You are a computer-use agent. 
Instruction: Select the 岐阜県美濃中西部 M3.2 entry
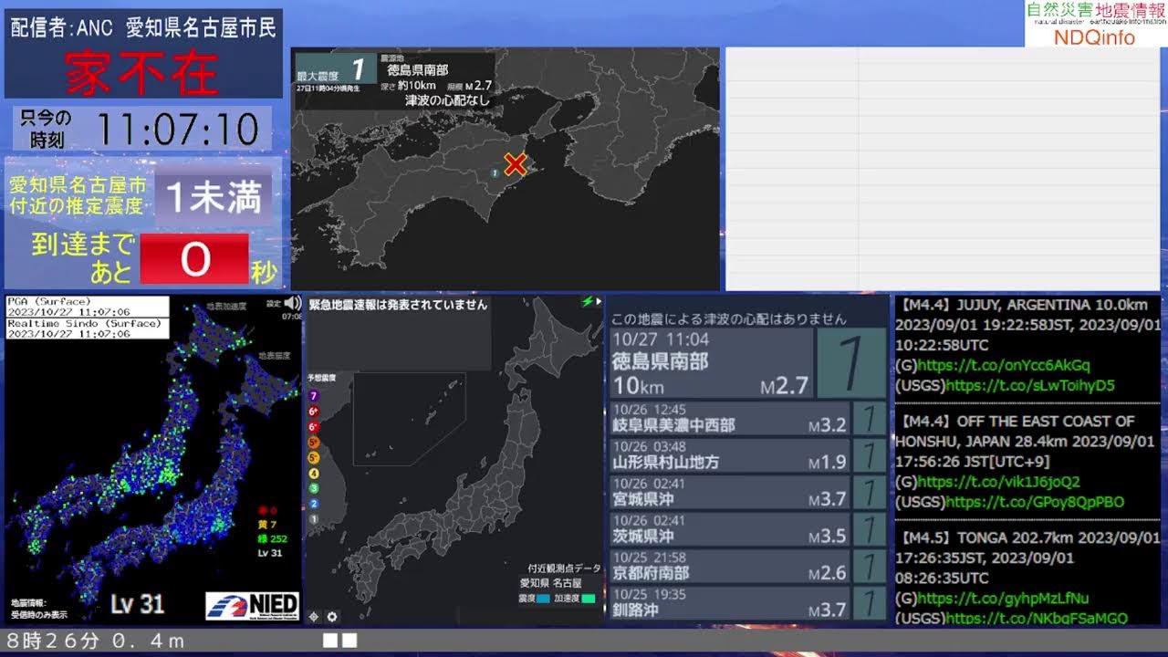pos(730,419)
